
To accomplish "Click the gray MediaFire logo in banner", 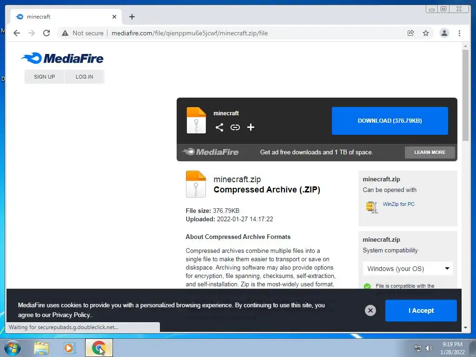I will pyautogui.click(x=211, y=152).
